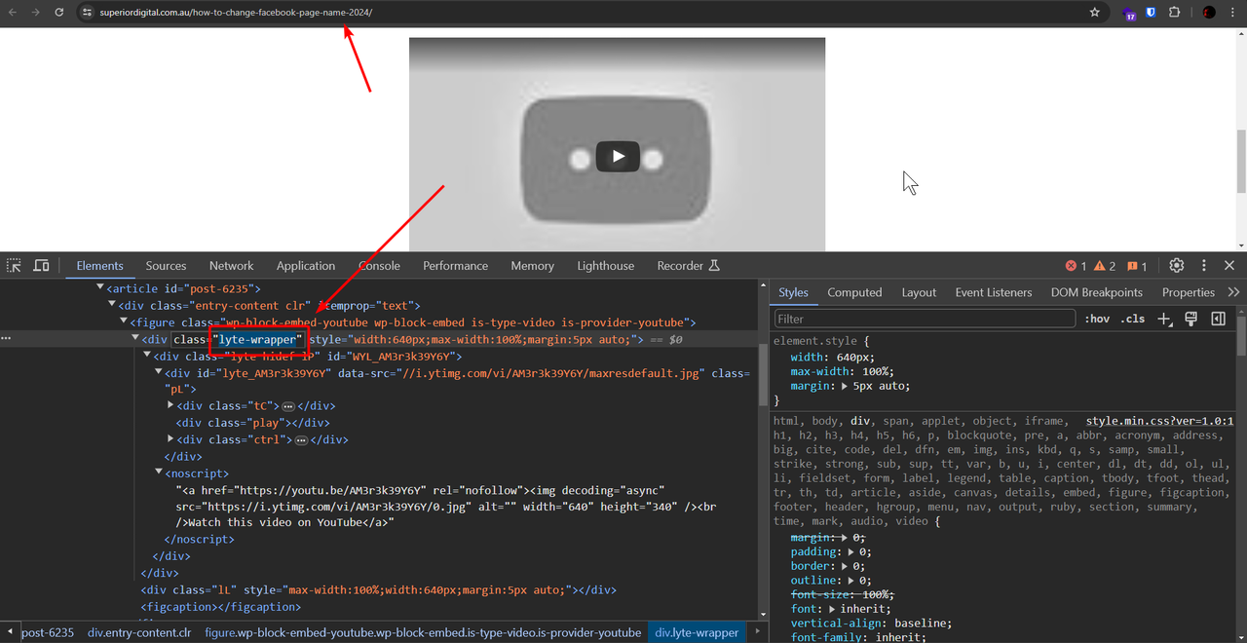This screenshot has height=643, width=1247.
Task: Open the Chrome profile avatar
Action: (x=1209, y=13)
